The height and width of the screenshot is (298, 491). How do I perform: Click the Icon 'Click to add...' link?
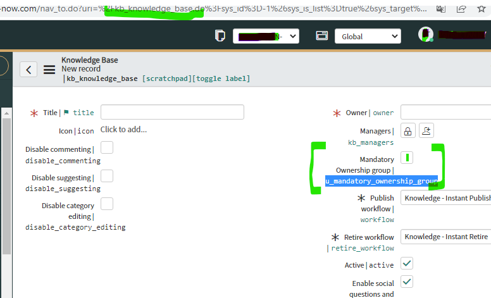point(123,130)
